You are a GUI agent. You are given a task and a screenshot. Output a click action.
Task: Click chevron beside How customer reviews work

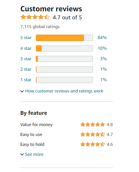22,91
